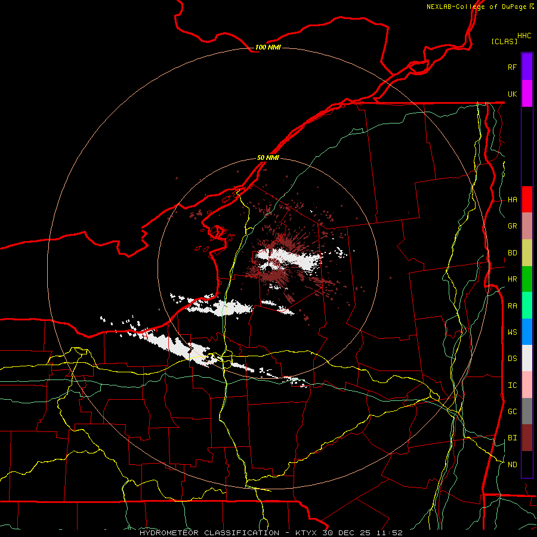537x537 pixels.
Task: Click the 'HR' legend label
Action: (x=512, y=279)
